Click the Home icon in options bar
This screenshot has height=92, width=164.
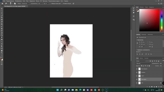[2, 4]
